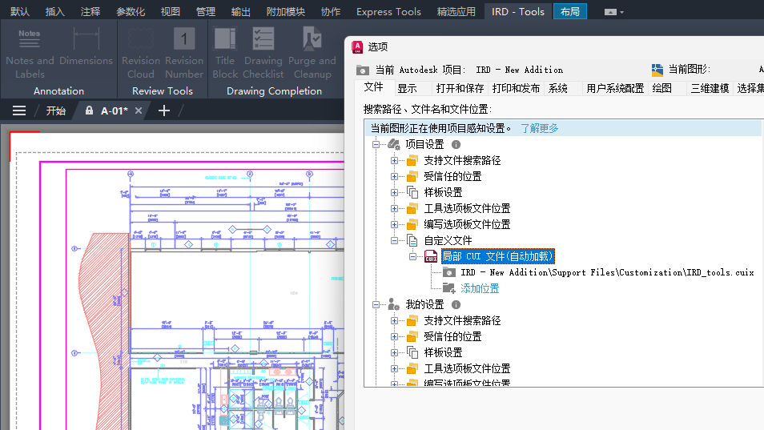Click the lock icon on A-01 tab
This screenshot has width=764, height=430.
pos(89,111)
